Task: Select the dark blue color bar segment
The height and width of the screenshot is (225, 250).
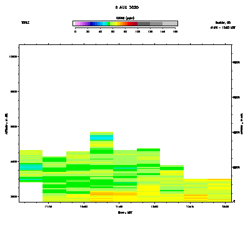Action: pyautogui.click(x=91, y=24)
